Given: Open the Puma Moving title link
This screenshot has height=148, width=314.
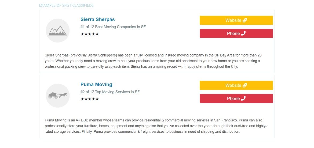Looking at the screenshot, I should click(96, 84).
